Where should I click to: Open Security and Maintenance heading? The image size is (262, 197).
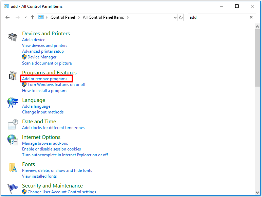(x=52, y=186)
